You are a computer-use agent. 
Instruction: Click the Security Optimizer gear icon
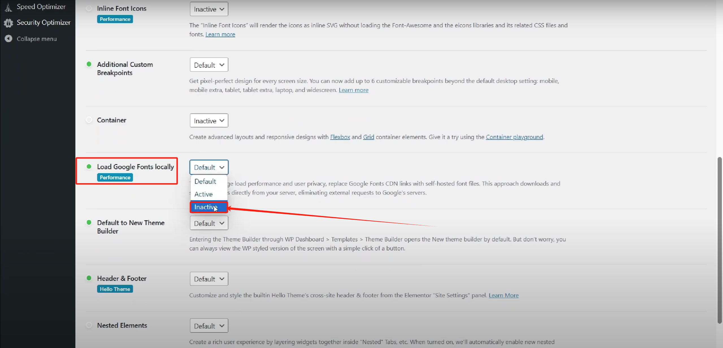point(8,23)
